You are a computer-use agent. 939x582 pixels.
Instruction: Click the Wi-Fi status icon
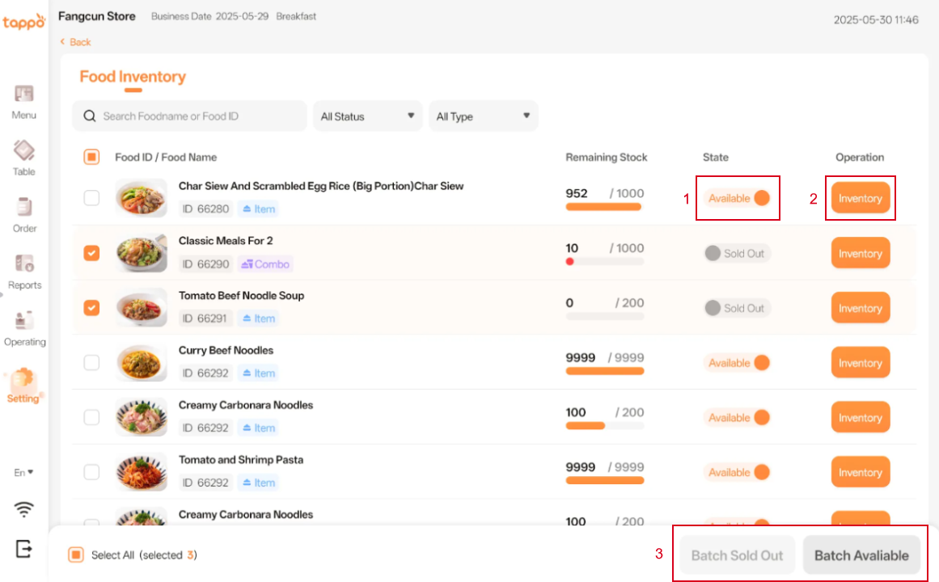pos(24,508)
